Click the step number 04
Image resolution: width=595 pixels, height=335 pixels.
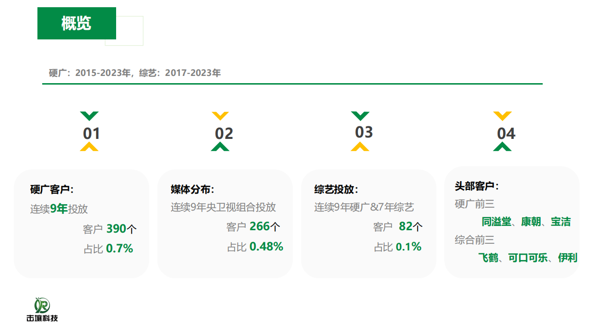(x=506, y=134)
